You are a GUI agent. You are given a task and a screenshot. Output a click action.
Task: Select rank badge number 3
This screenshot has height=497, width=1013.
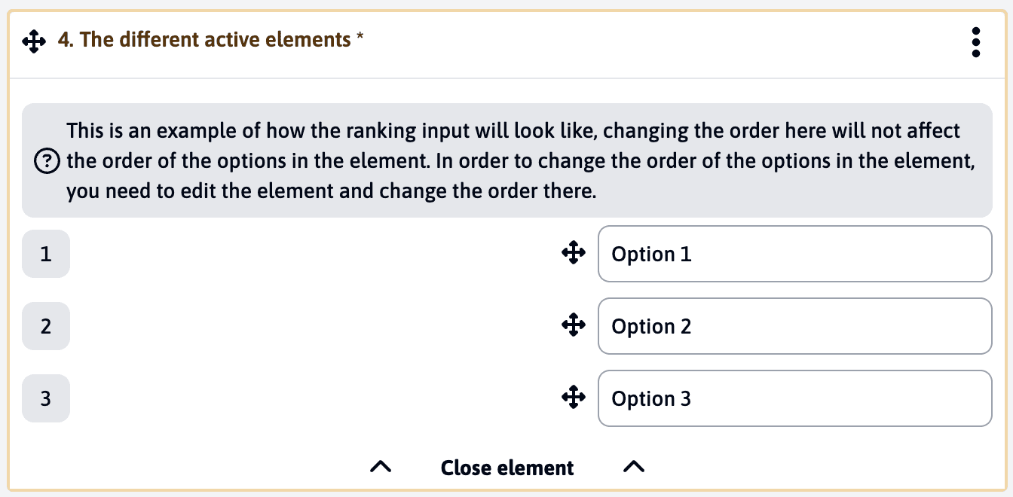[x=45, y=398]
